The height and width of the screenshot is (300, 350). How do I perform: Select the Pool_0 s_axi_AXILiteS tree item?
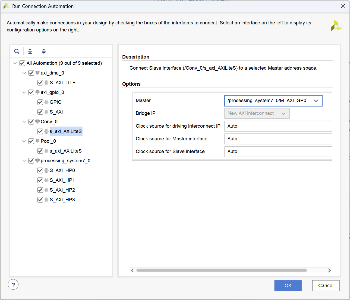[x=65, y=151]
